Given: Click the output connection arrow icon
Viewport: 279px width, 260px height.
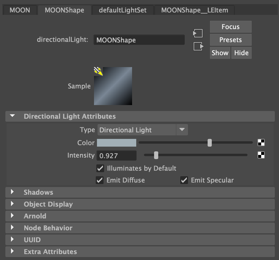Looking at the screenshot, I should [198, 46].
